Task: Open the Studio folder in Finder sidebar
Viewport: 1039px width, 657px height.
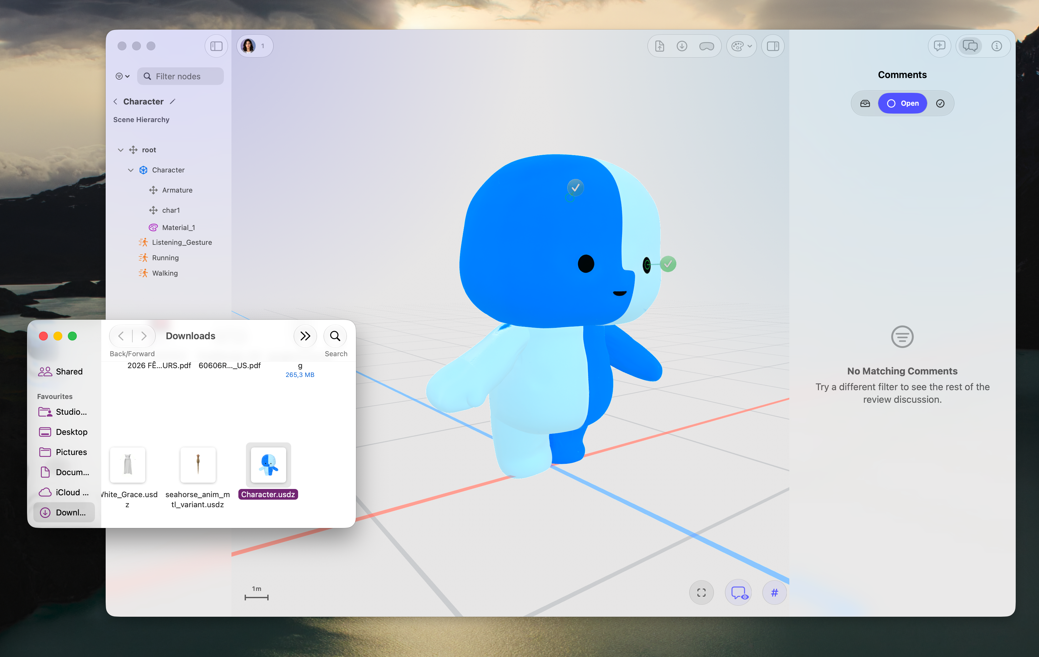Action: pyautogui.click(x=64, y=412)
